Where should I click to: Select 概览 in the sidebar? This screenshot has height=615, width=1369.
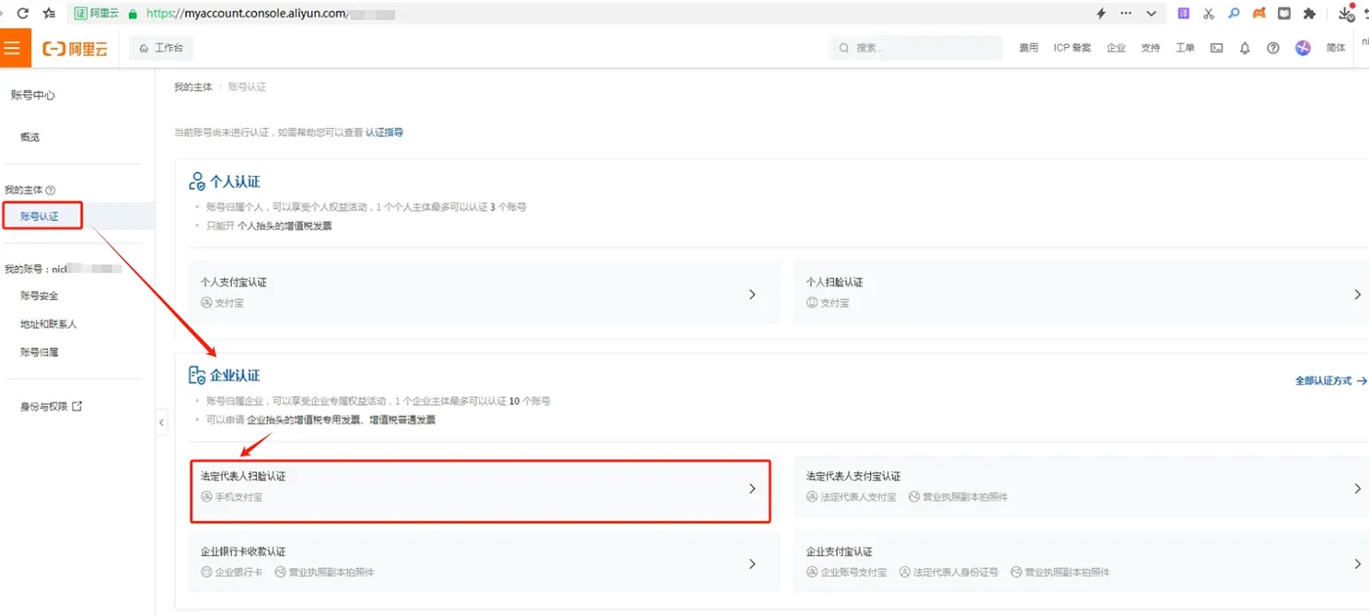pyautogui.click(x=30, y=138)
